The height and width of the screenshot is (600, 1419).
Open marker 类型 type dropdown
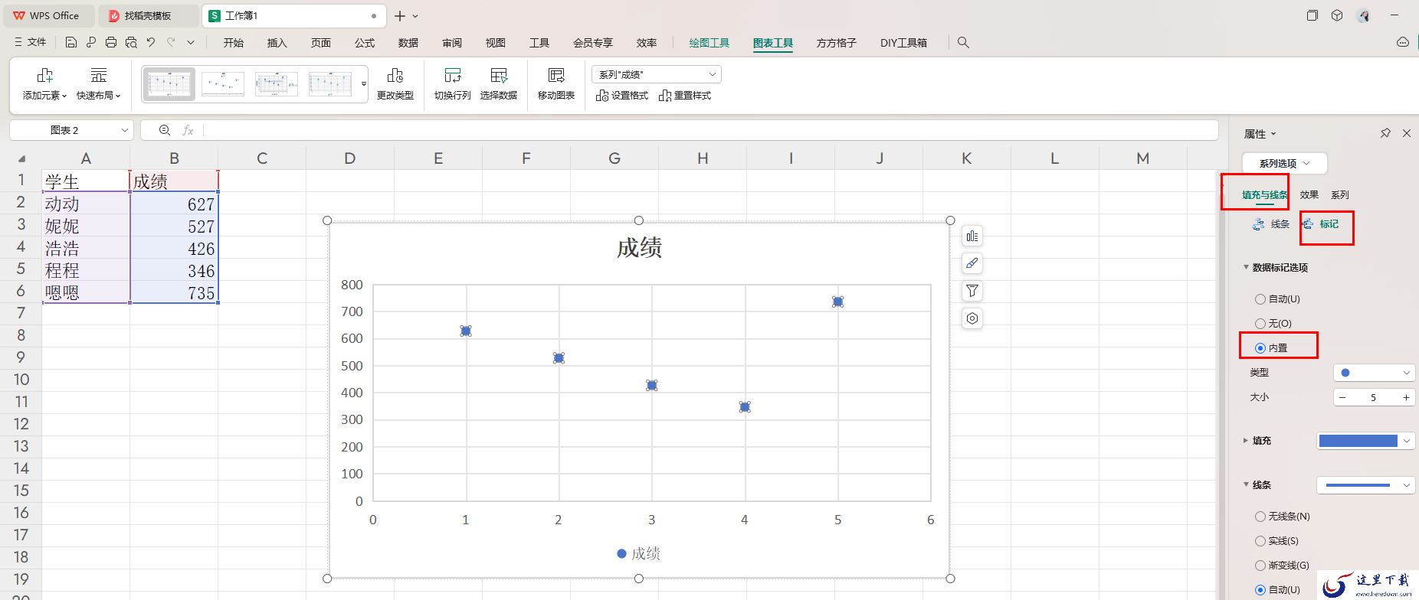pos(1374,373)
